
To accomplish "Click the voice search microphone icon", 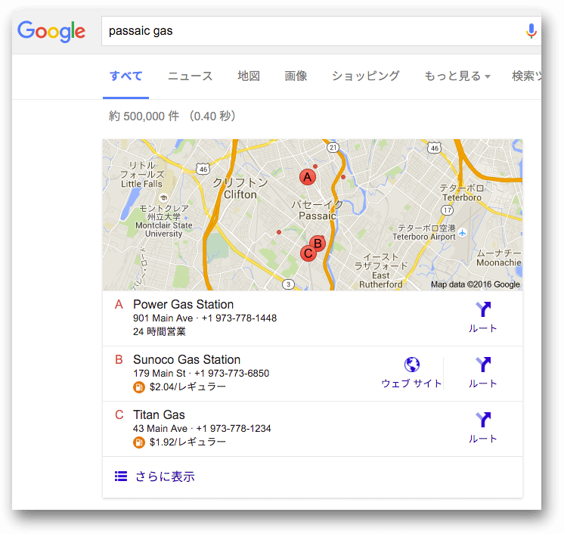I will [531, 31].
